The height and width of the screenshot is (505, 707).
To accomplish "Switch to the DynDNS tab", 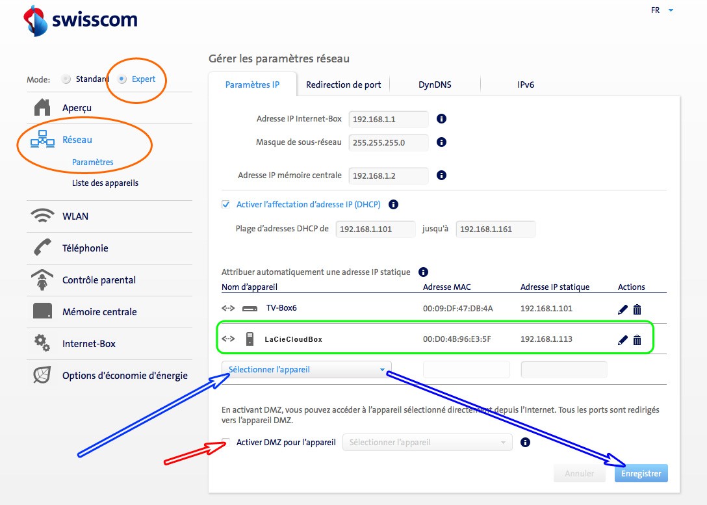I will (435, 84).
